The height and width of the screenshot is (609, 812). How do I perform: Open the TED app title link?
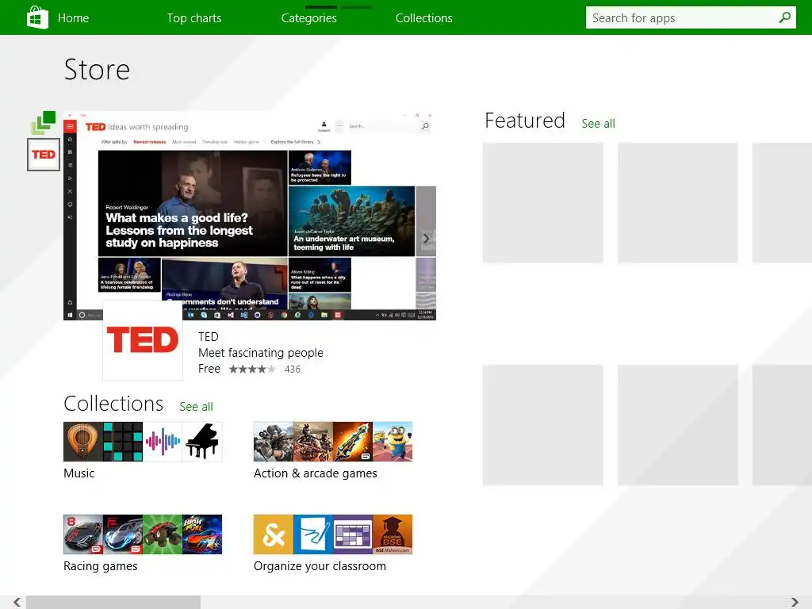pyautogui.click(x=209, y=336)
